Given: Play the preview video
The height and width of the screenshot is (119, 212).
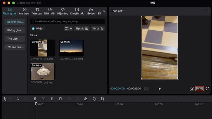Looking at the screenshot, I should tap(160, 89).
